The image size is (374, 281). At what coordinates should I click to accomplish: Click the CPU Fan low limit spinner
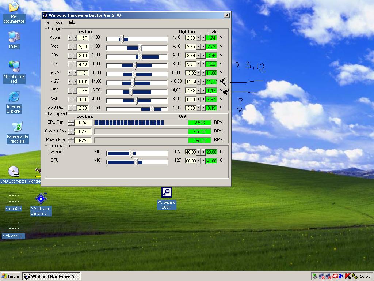[71, 123]
